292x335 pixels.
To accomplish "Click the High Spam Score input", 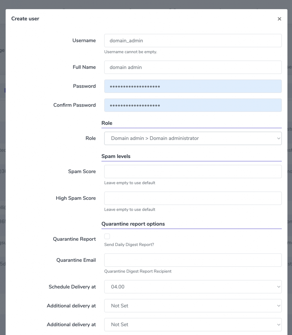I will (x=193, y=198).
